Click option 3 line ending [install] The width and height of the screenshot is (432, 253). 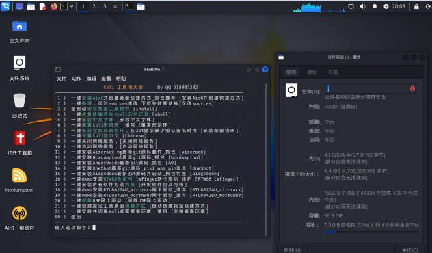[107, 109]
